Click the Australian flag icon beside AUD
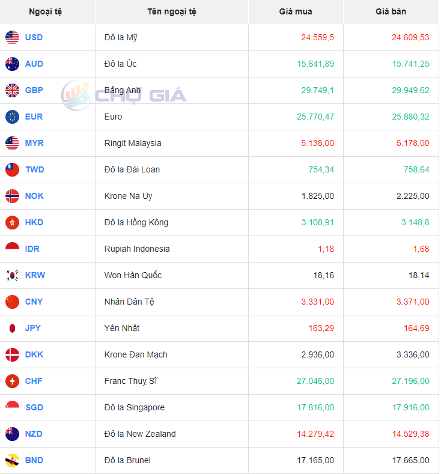This screenshot has height=474, width=441. pyautogui.click(x=12, y=64)
